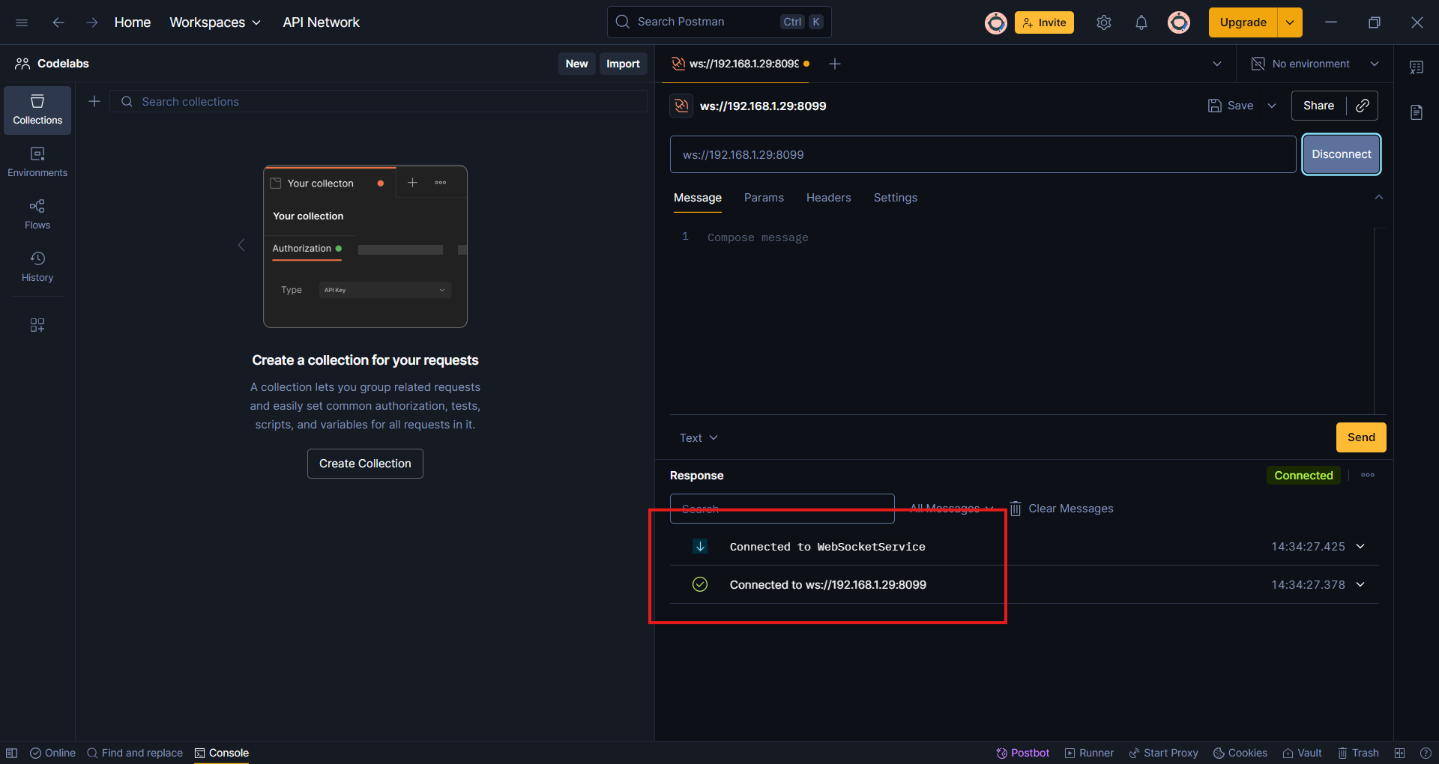Switch to the Params tab
The image size is (1439, 764).
tap(763, 198)
